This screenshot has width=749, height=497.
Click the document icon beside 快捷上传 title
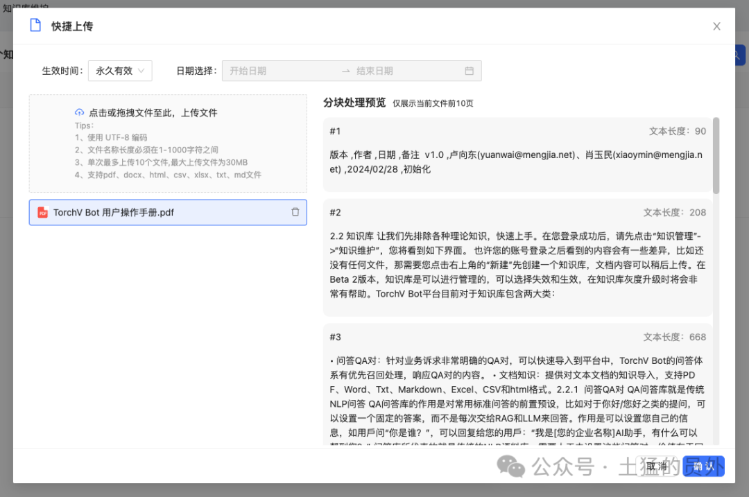point(35,25)
